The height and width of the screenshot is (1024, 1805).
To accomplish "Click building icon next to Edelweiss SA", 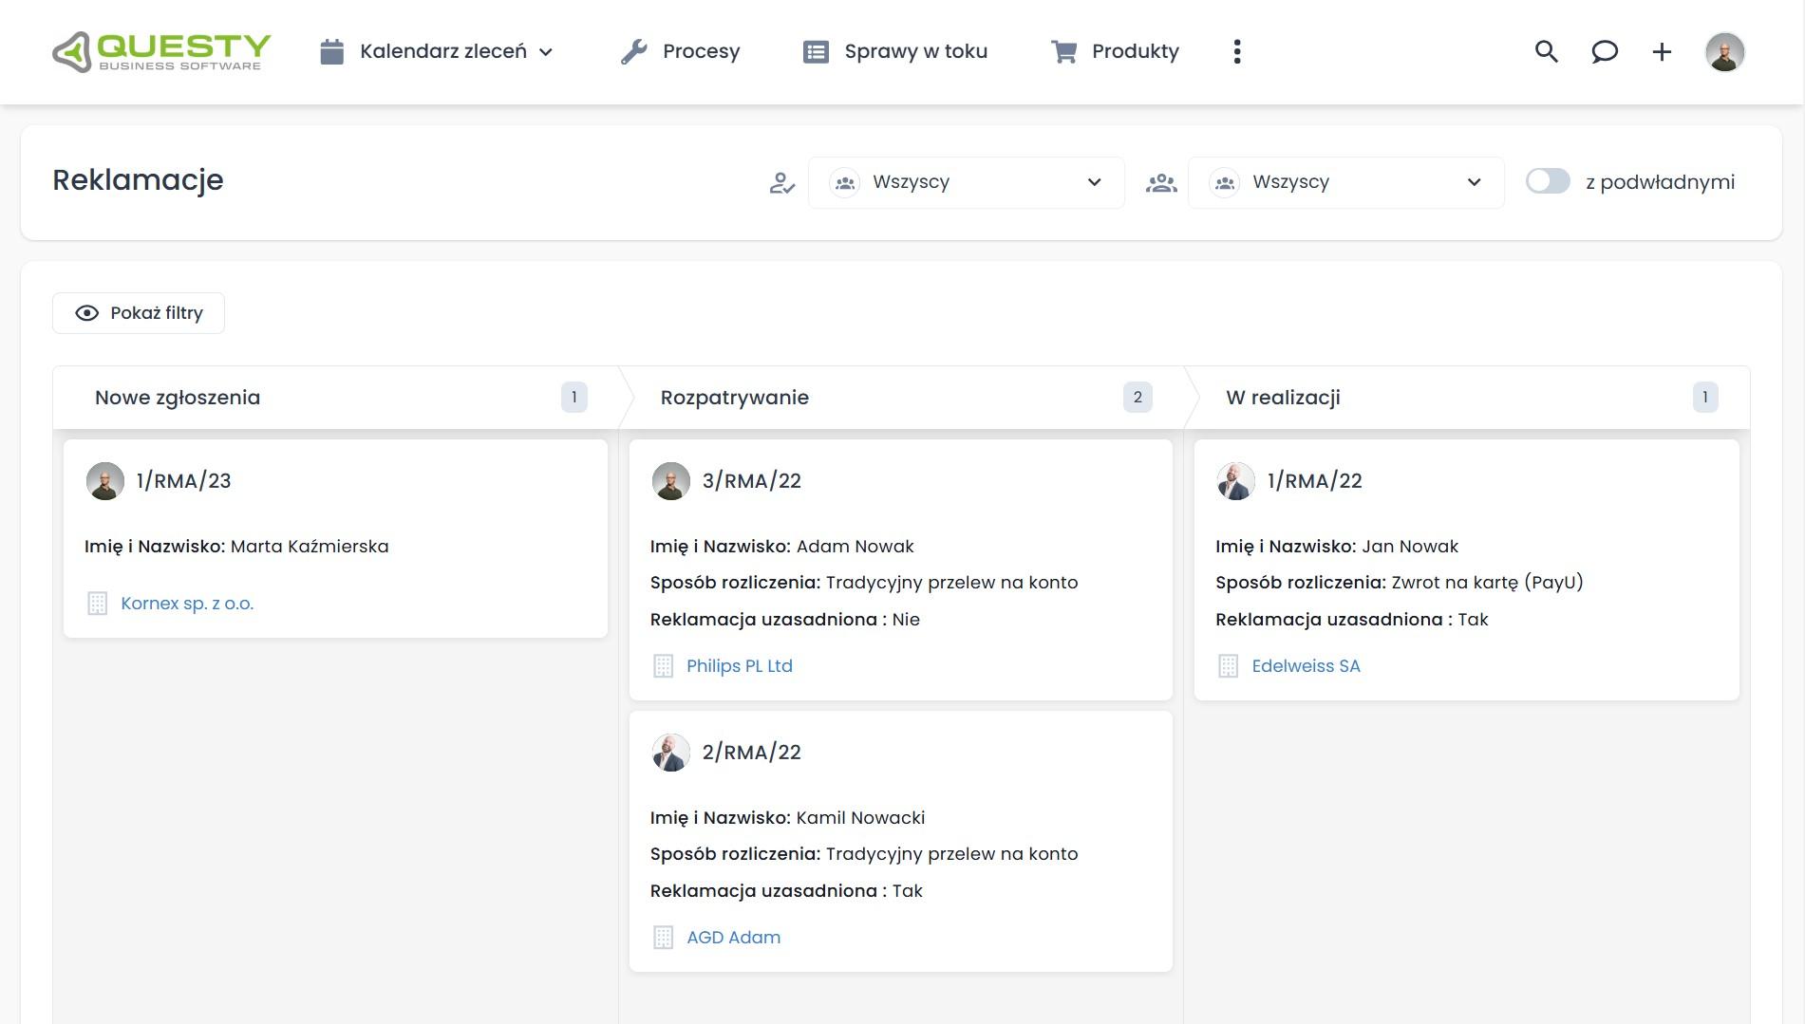I will tap(1228, 666).
